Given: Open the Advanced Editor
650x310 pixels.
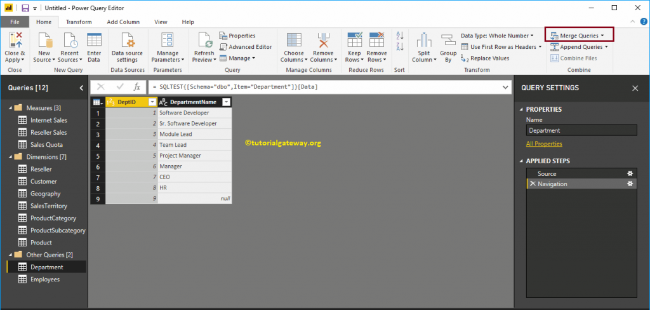Looking at the screenshot, I should [246, 47].
